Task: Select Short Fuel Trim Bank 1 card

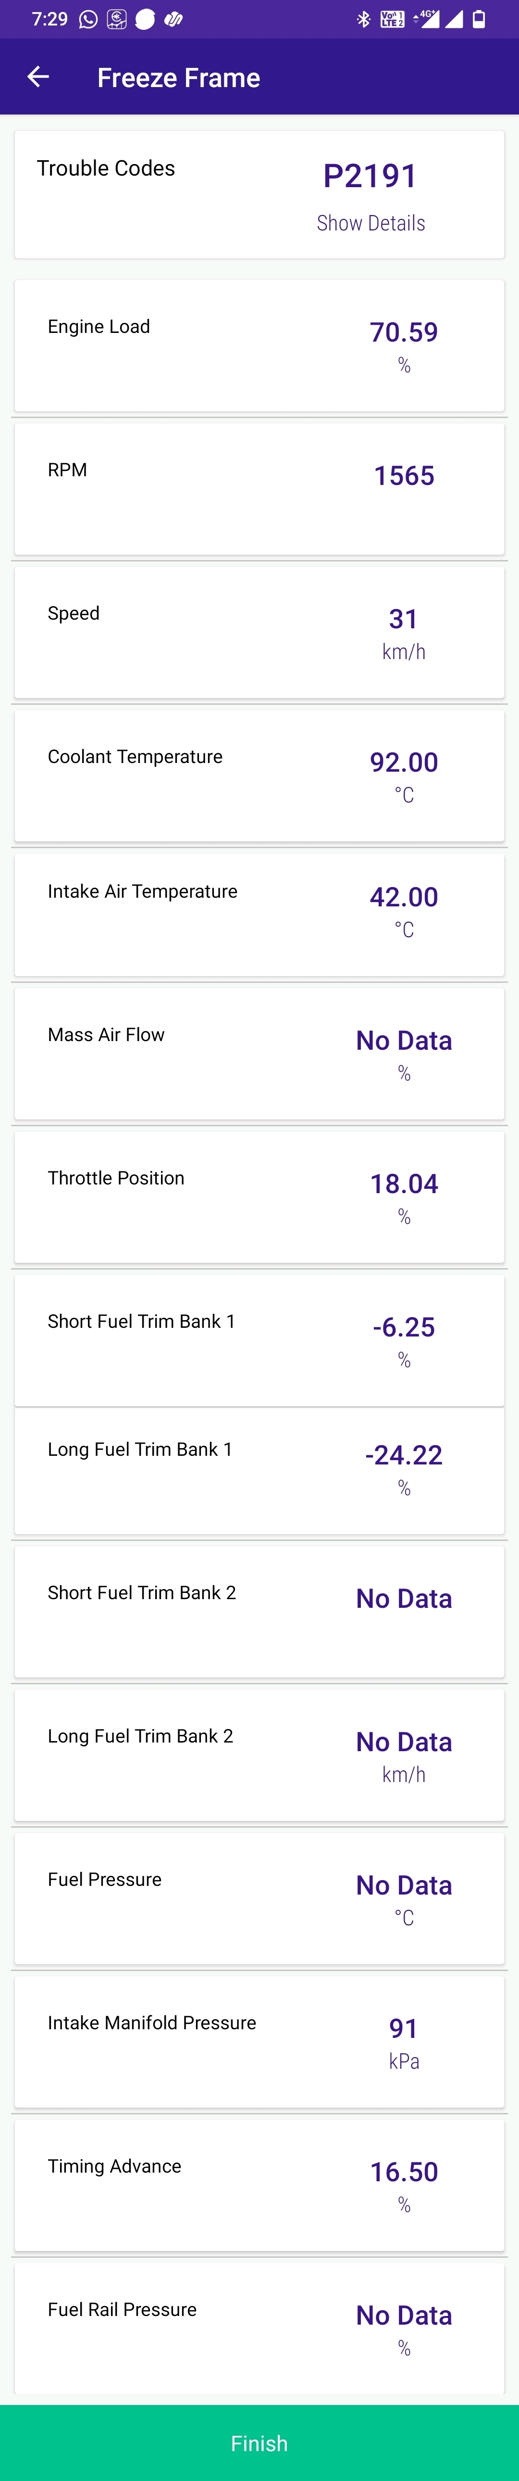Action: coord(259,1340)
